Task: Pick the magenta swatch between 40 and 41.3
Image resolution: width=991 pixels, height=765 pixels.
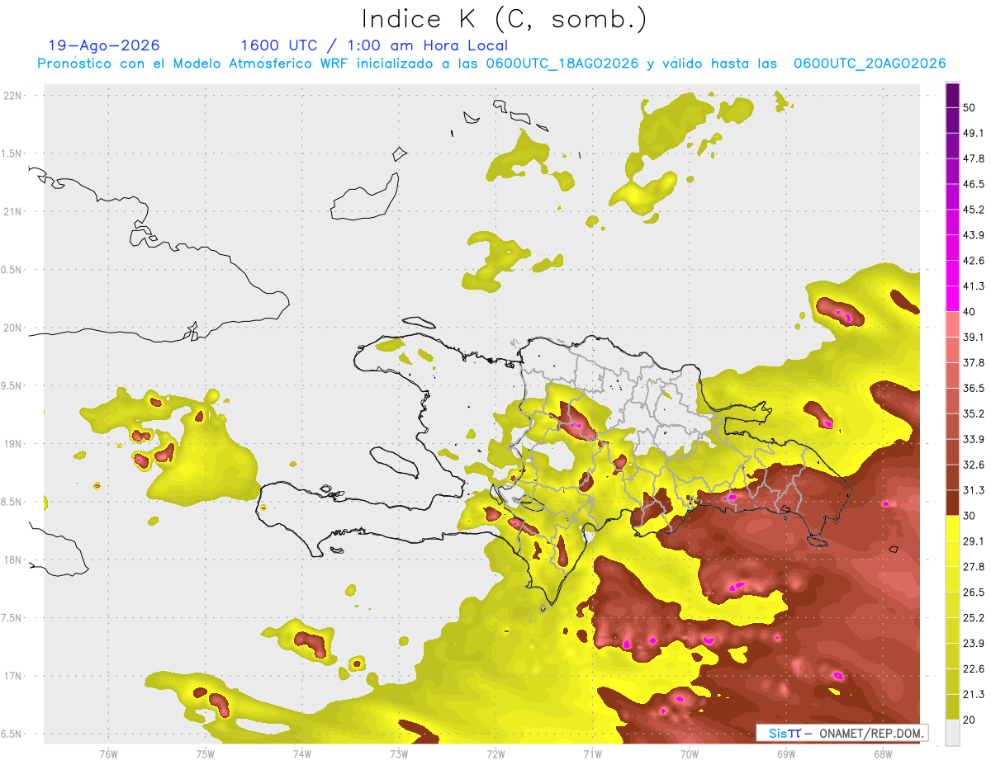Action: (x=952, y=299)
